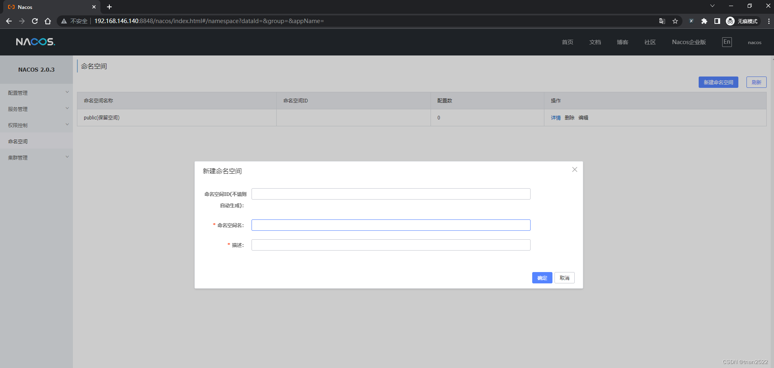Click the 刷新 button
This screenshot has height=368, width=774.
coord(756,82)
